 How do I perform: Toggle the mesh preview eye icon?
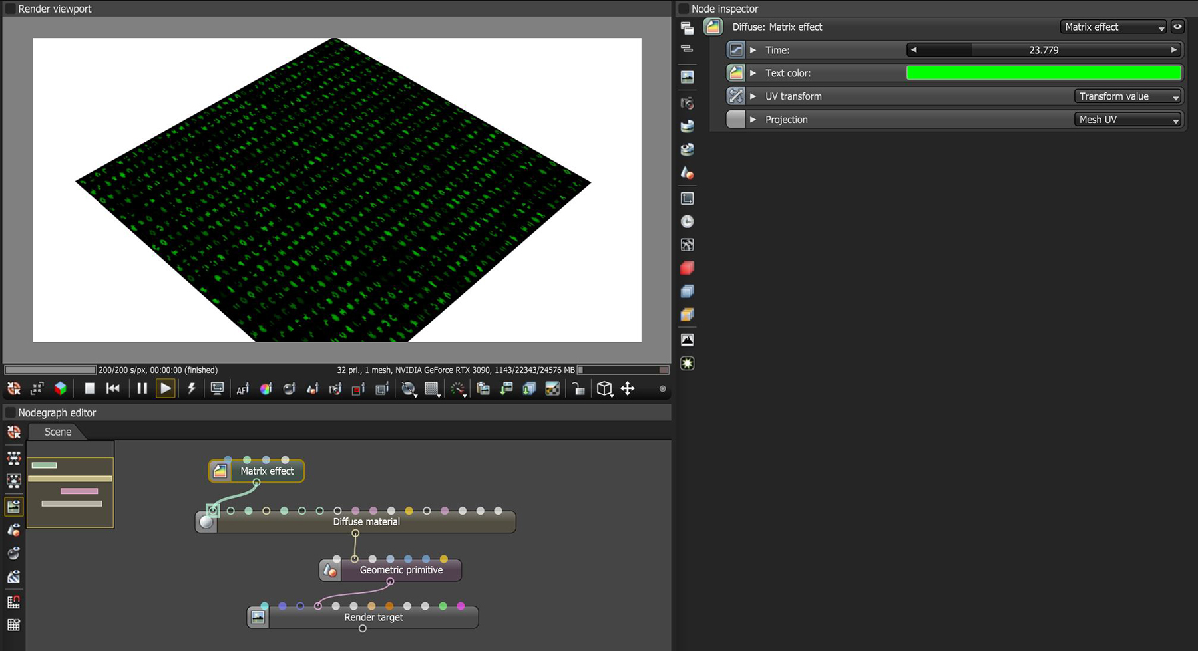pyautogui.click(x=13, y=530)
